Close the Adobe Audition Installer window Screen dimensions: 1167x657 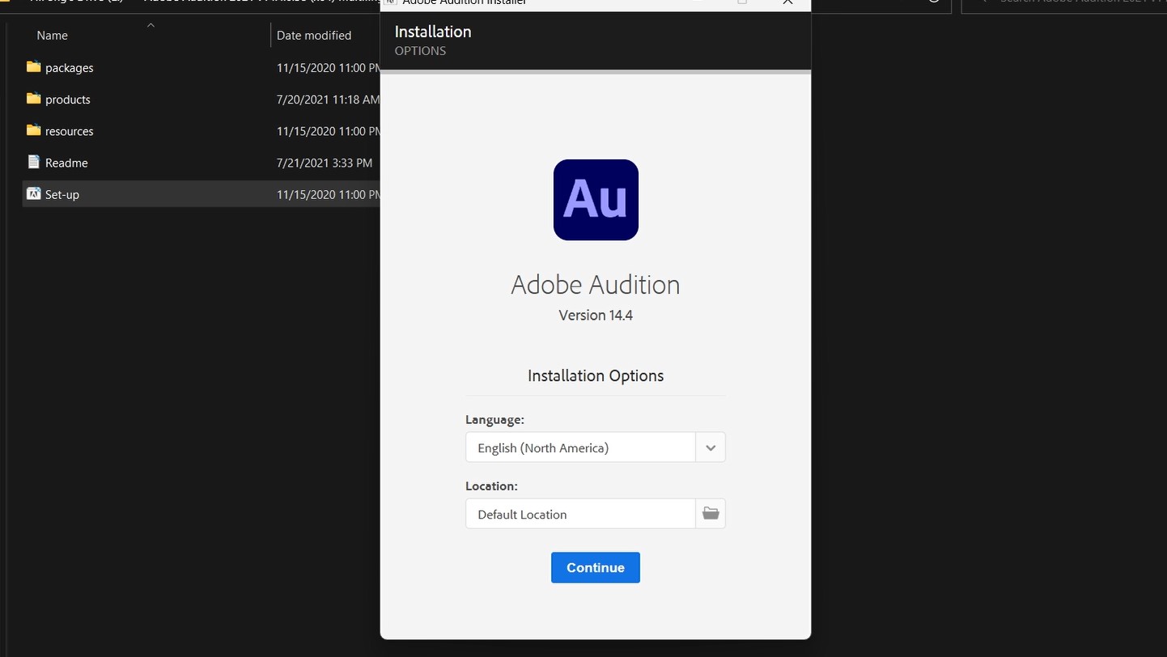click(x=787, y=2)
